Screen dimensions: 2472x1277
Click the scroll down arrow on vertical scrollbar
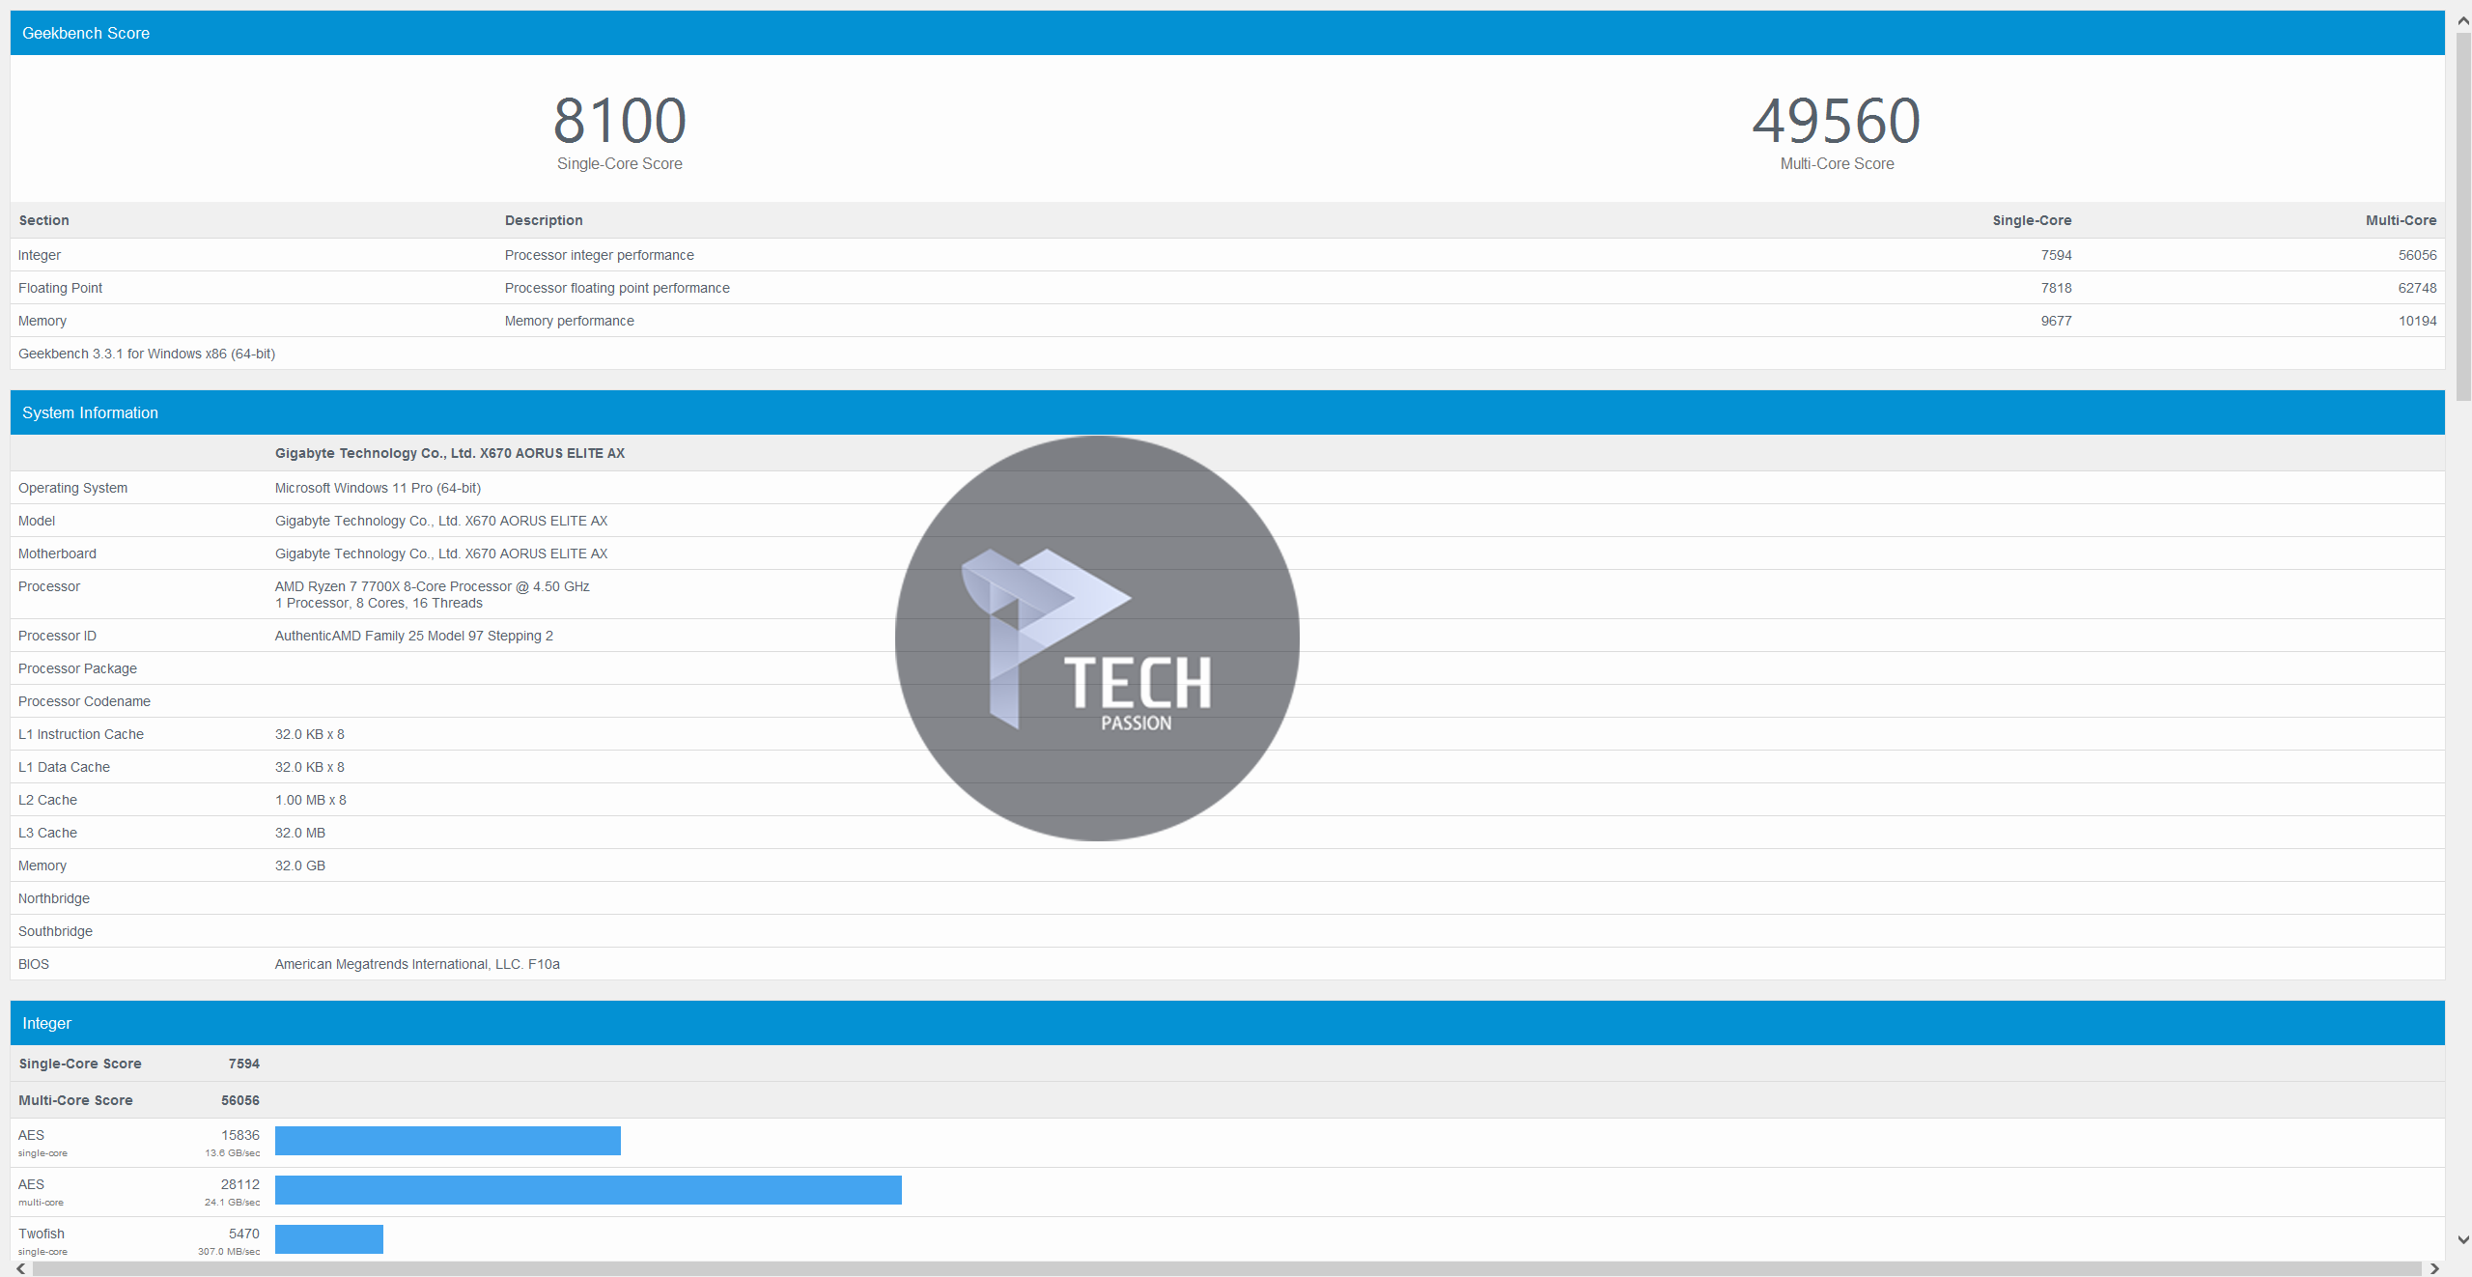[2462, 1239]
